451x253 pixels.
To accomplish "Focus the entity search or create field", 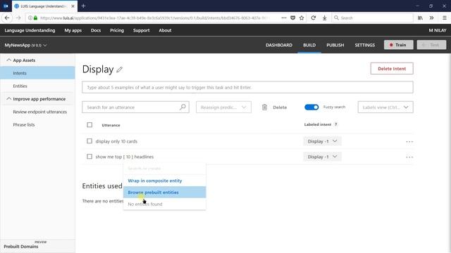I will click(164, 169).
